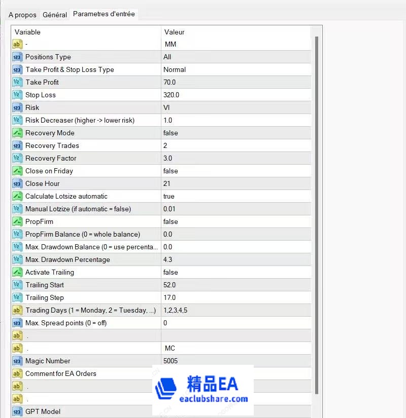Click the integer icon beside Positions Type
Image resolution: width=406 pixels, height=418 pixels.
[17, 57]
